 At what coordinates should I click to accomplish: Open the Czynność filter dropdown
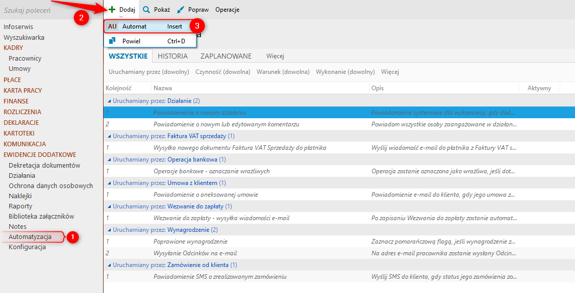(x=223, y=72)
